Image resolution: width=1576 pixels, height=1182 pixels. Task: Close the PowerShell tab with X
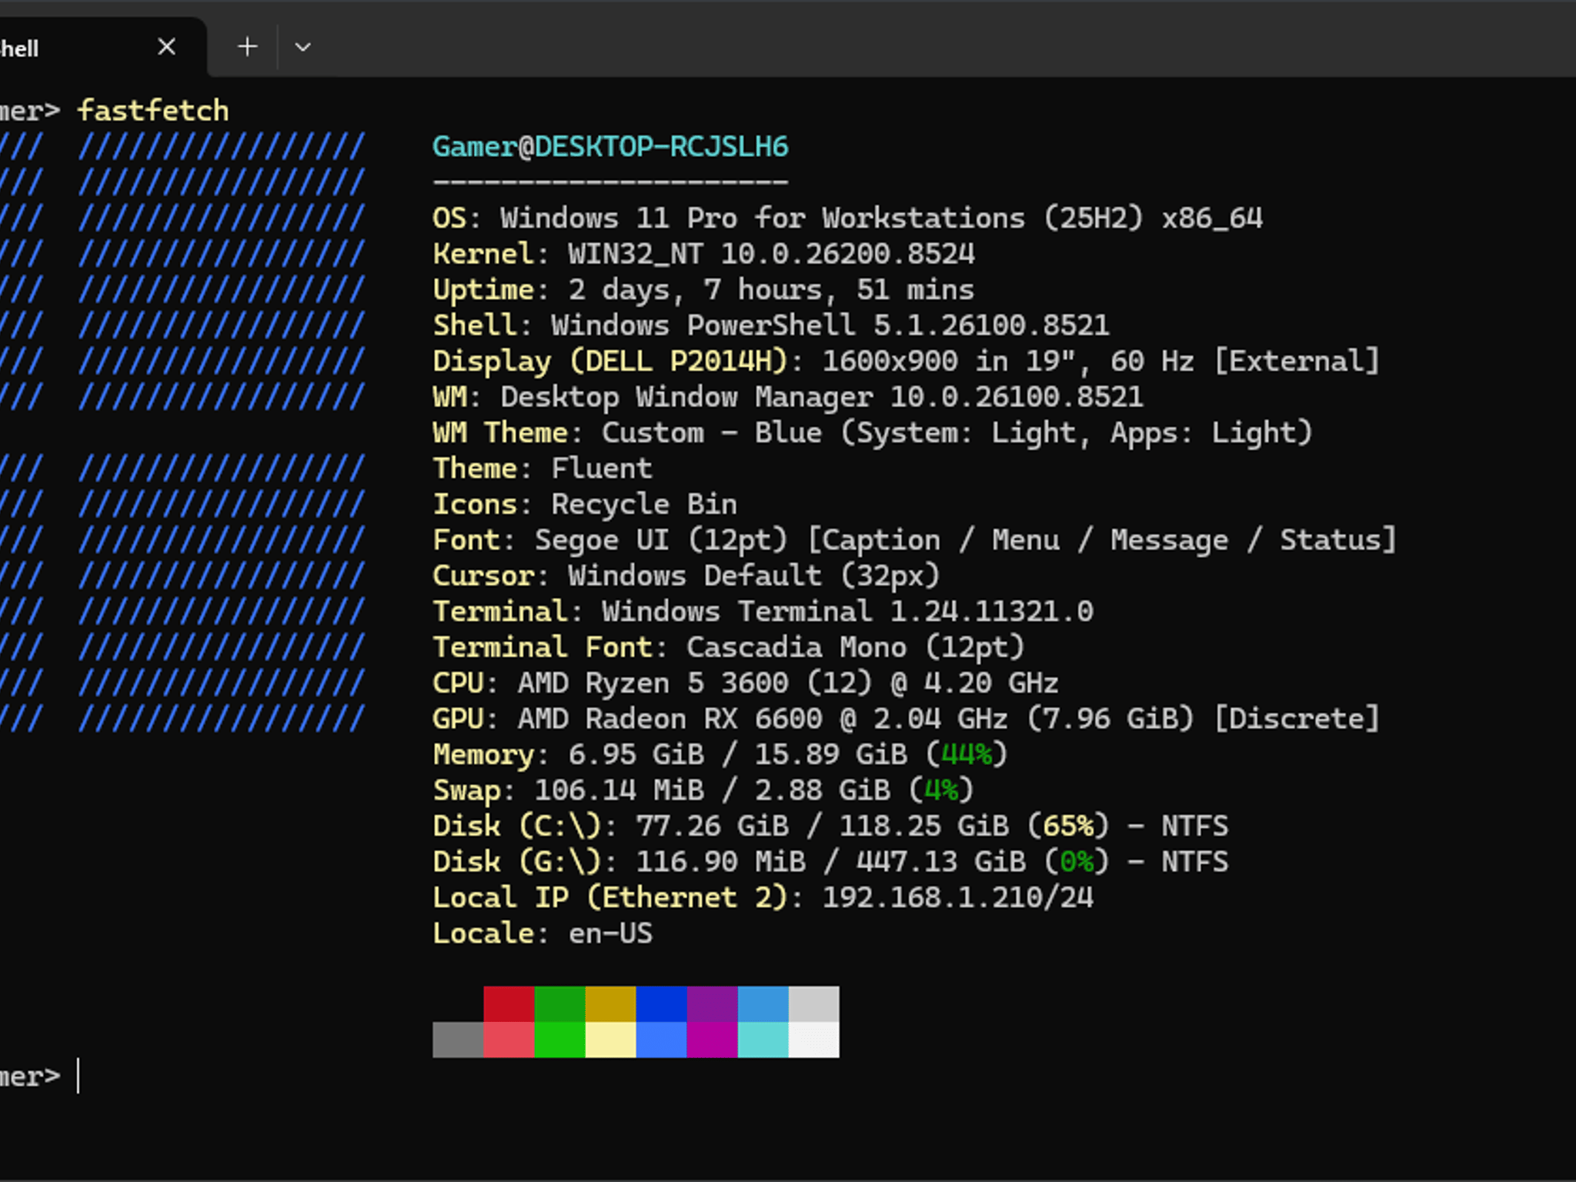tap(166, 47)
